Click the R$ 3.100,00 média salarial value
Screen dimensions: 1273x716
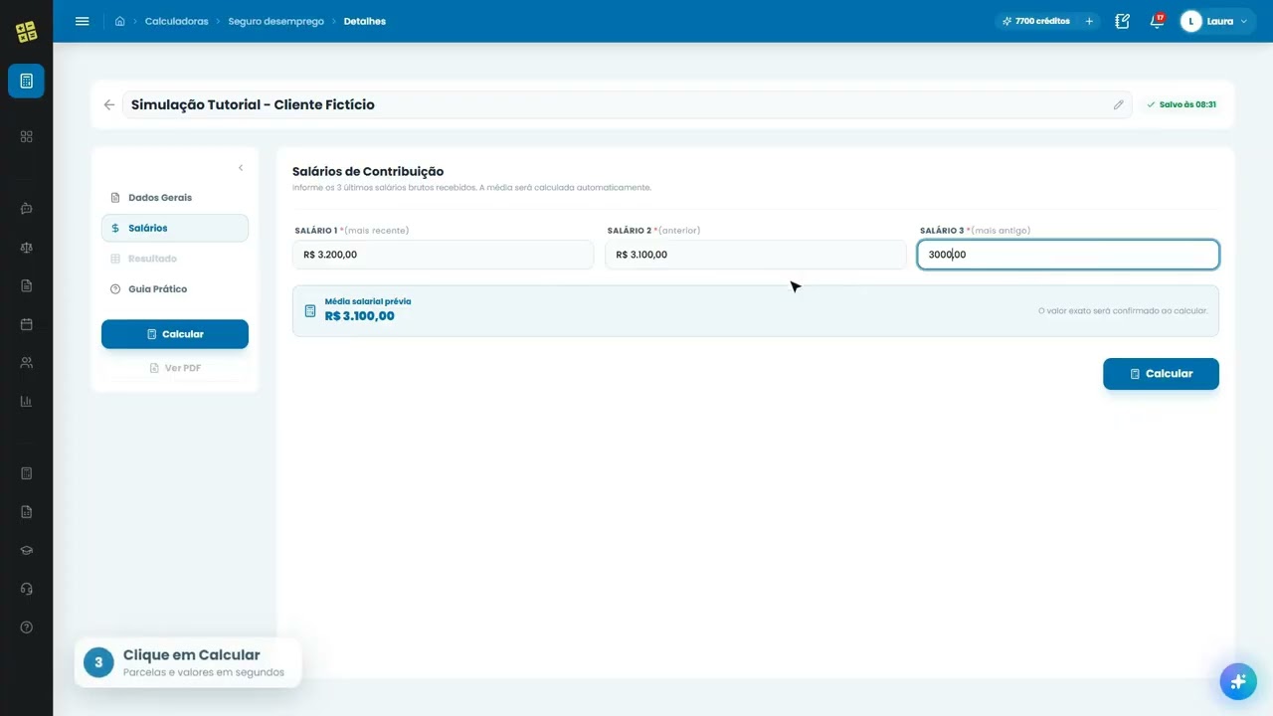click(360, 316)
